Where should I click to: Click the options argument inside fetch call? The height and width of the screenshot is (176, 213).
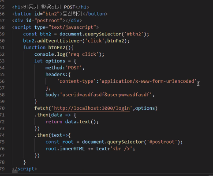[x=145, y=108]
